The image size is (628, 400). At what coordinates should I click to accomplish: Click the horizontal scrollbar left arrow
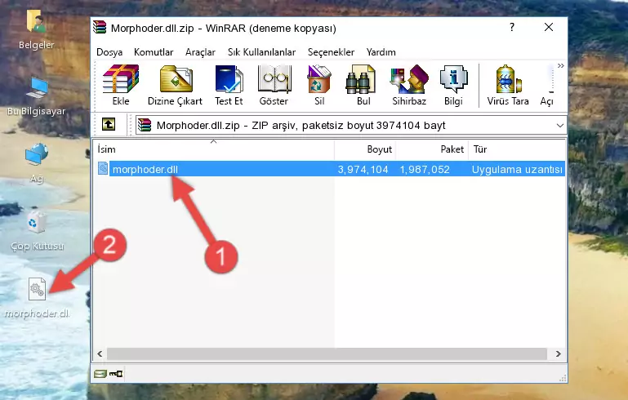pyautogui.click(x=100, y=353)
